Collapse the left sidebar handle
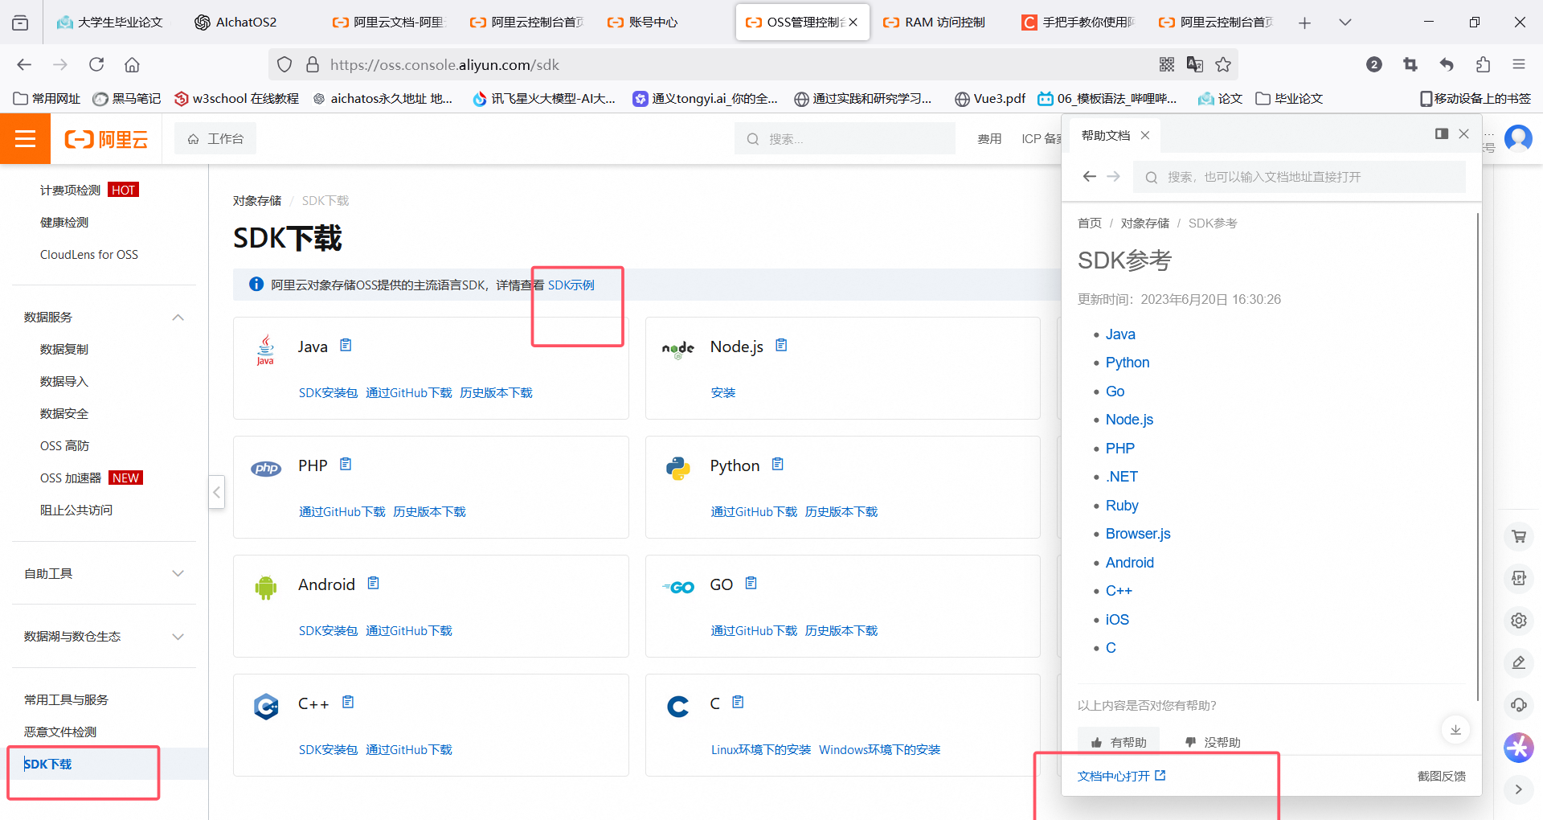The height and width of the screenshot is (820, 1543). pyautogui.click(x=217, y=492)
